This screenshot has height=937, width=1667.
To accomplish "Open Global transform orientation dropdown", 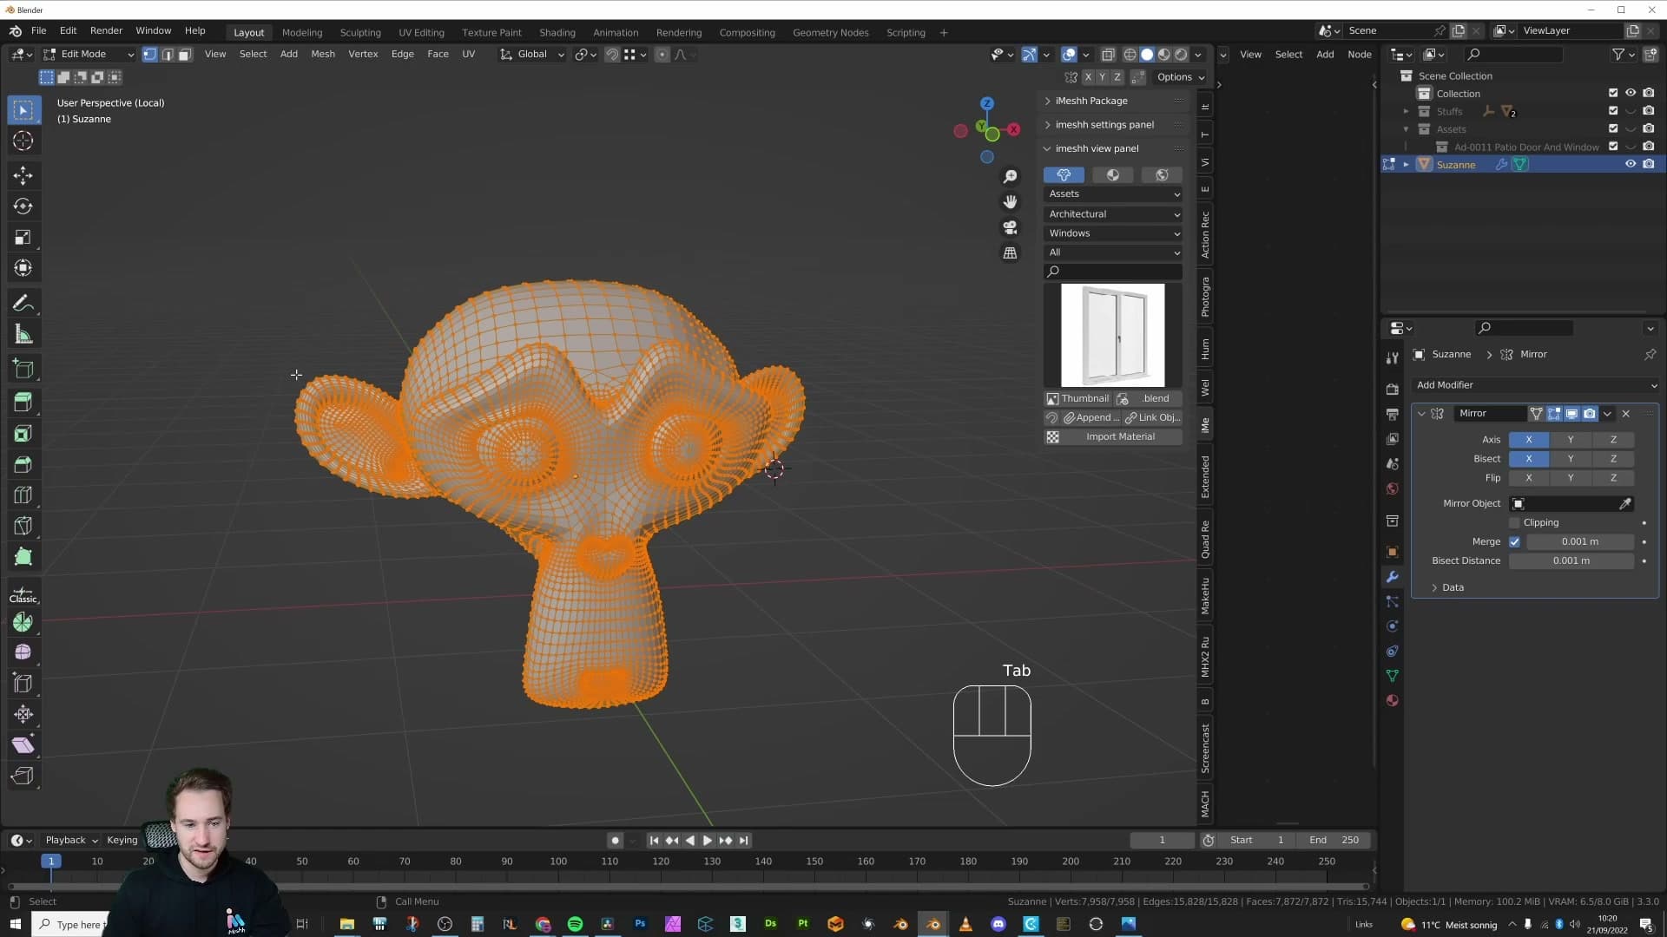I will [532, 55].
